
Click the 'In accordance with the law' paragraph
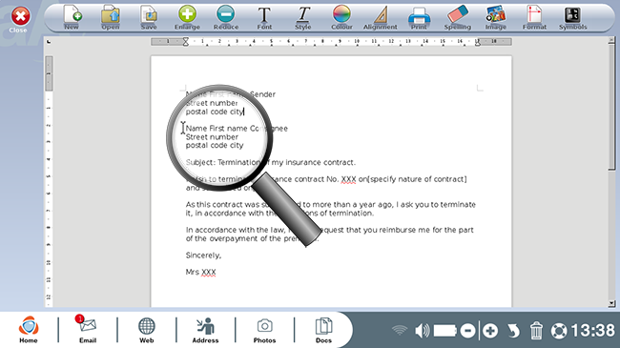pos(329,235)
